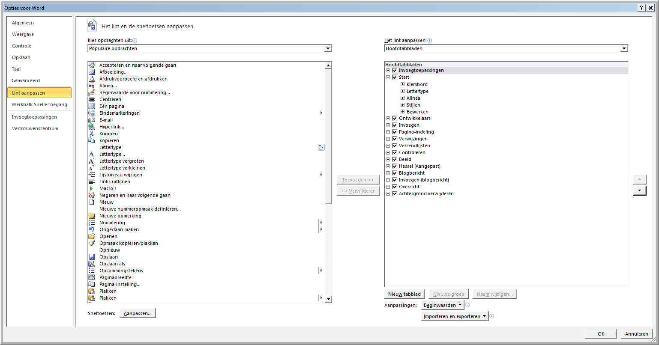The width and height of the screenshot is (659, 345).
Task: Toggle the Ontwikkelaars checkbox
Action: pos(395,118)
